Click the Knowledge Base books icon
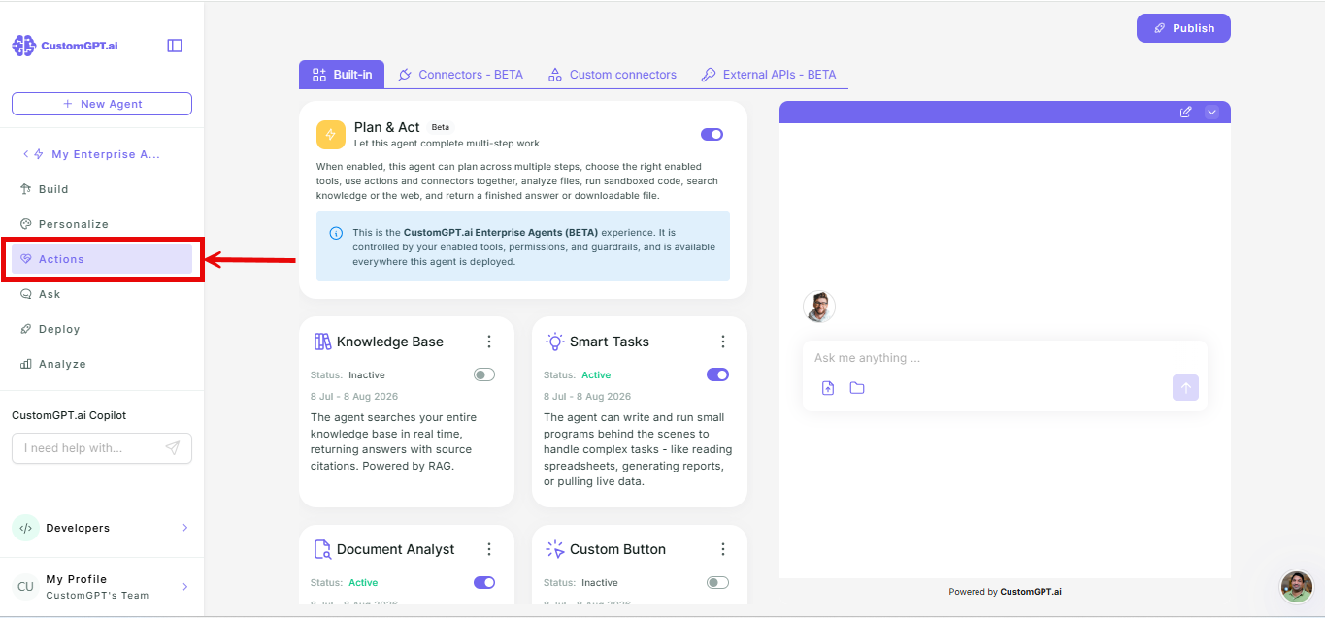 point(322,342)
